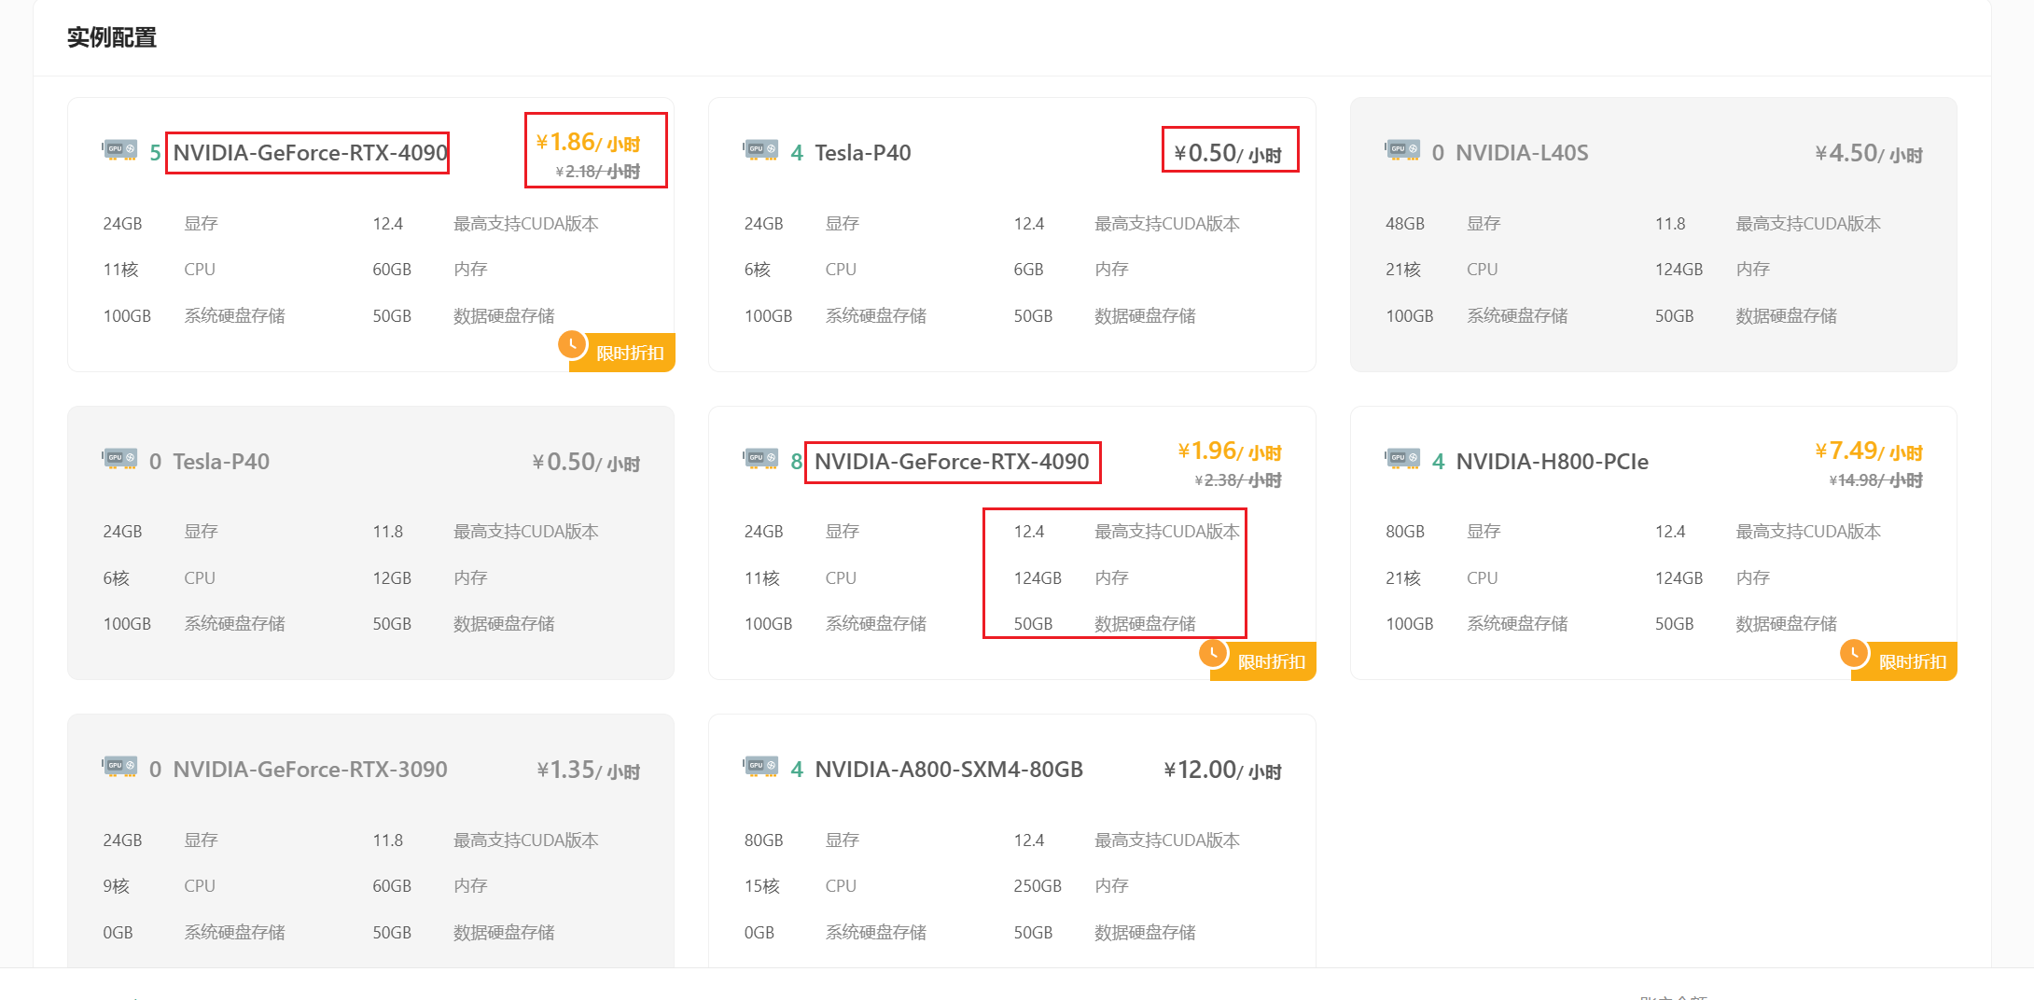The height and width of the screenshot is (1000, 2034).
Task: Click the GPU icon next to NVIDIA-L40S
Action: point(1402,150)
